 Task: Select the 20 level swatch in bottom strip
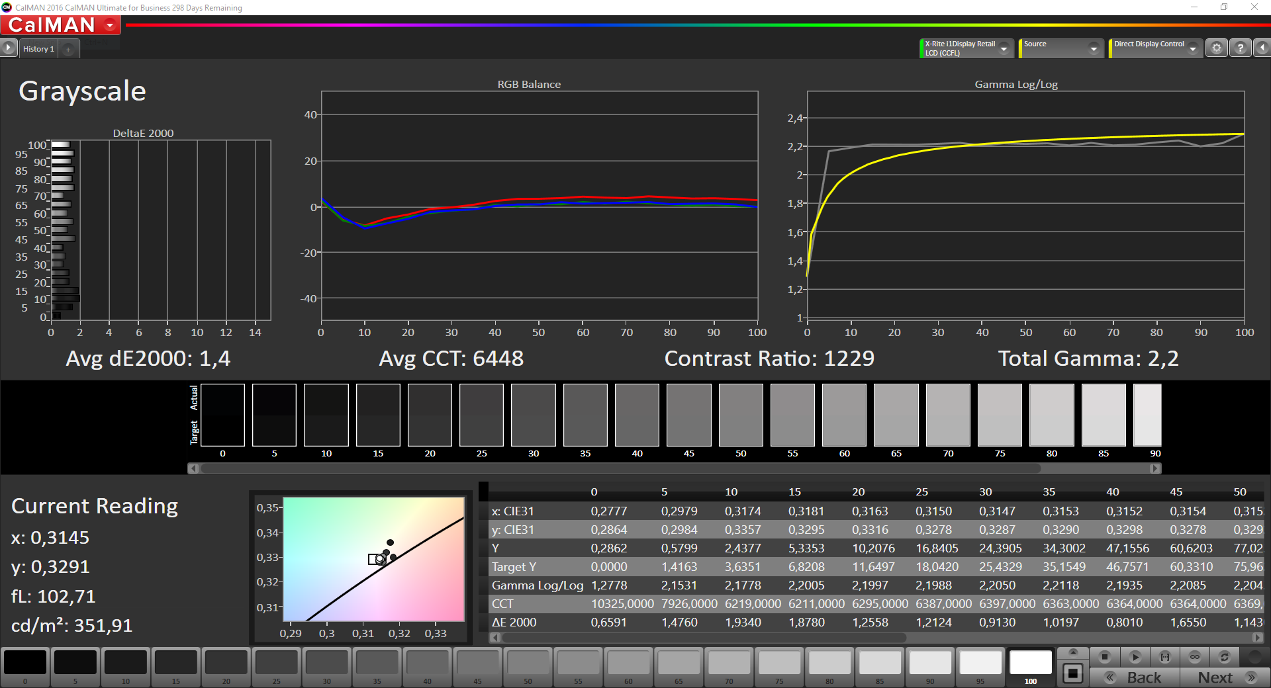[226, 667]
